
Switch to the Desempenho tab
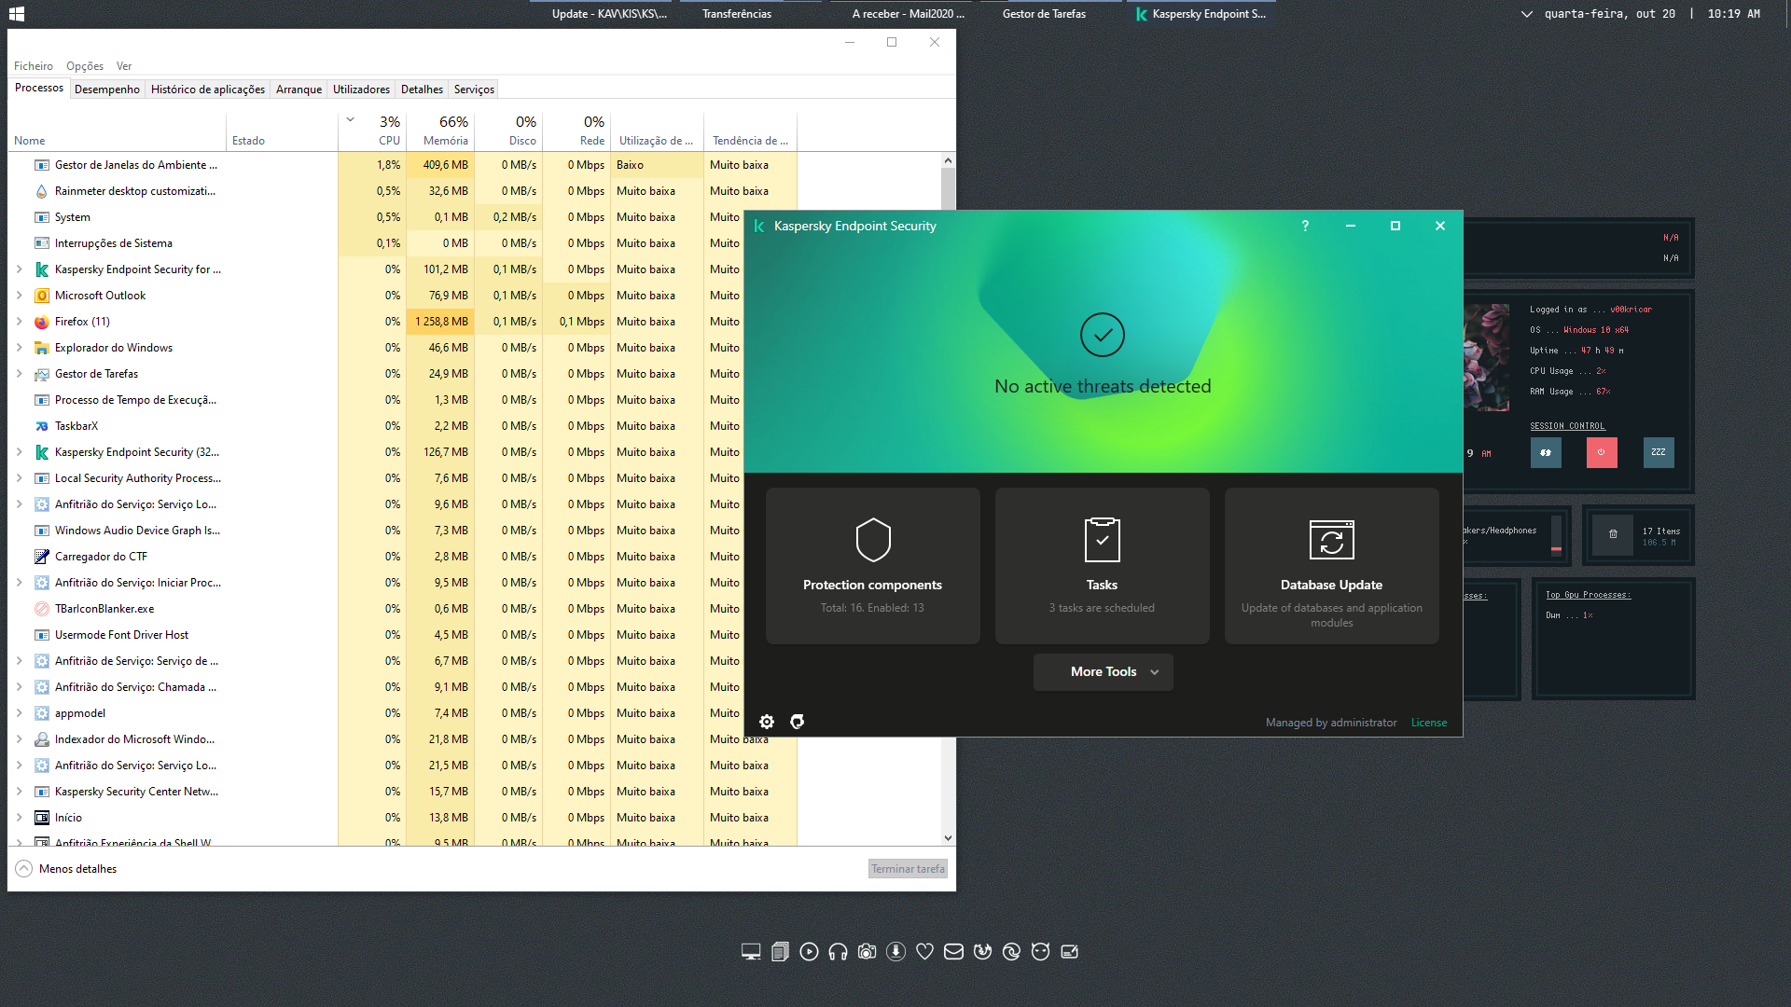pyautogui.click(x=107, y=90)
